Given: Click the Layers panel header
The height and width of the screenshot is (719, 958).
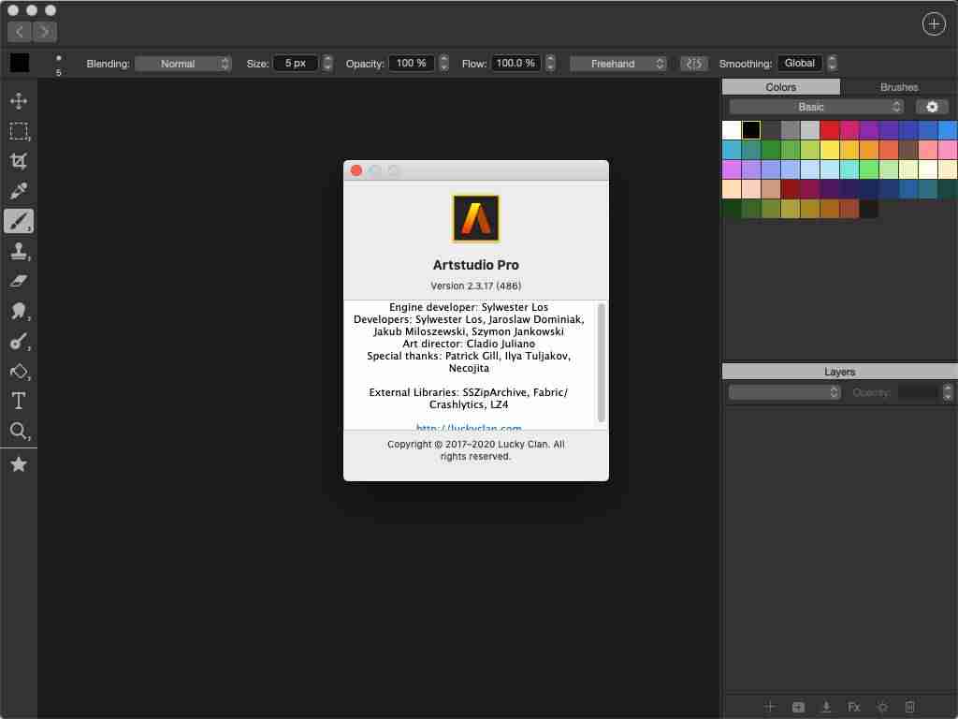Looking at the screenshot, I should pos(839,371).
